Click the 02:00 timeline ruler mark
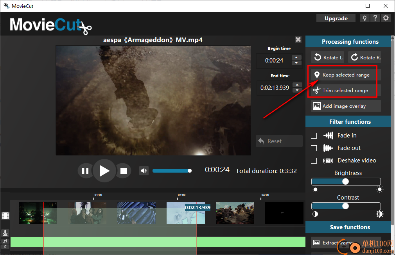 point(181,195)
